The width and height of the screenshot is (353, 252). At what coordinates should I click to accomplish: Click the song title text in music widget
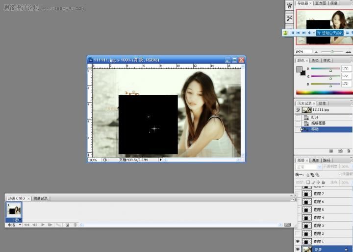tap(330, 33)
